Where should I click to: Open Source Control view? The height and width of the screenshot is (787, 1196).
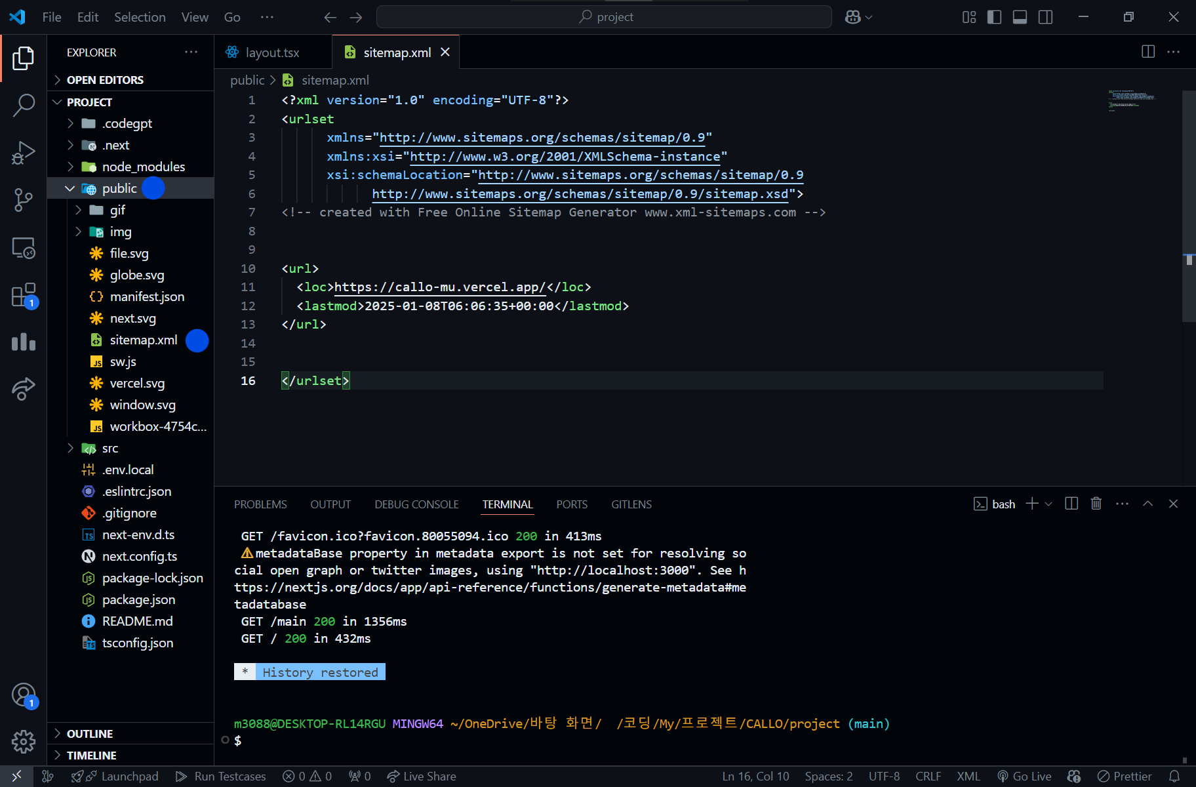click(x=23, y=200)
